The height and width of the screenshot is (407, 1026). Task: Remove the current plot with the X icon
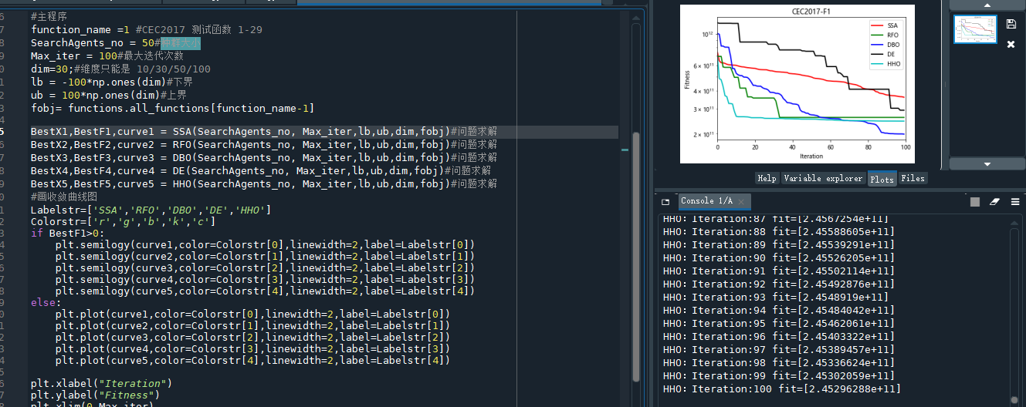pyautogui.click(x=1011, y=45)
